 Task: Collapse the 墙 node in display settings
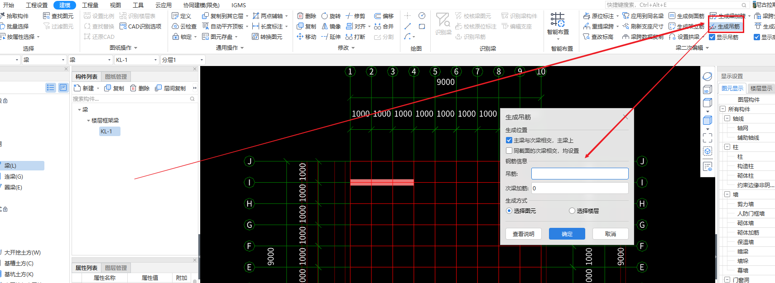(727, 194)
